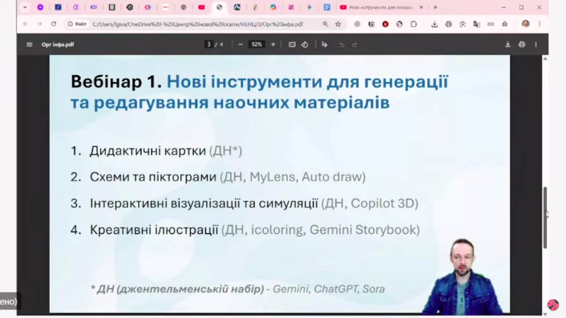
Task: Reload the current page
Action: pyautogui.click(x=54, y=24)
